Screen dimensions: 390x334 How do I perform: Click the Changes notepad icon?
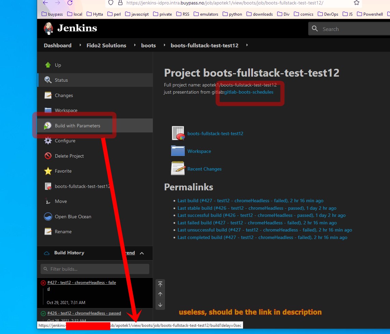(48, 95)
